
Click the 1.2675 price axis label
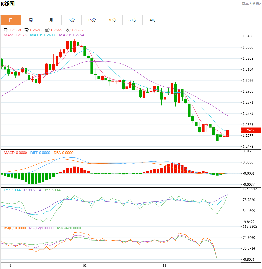click(x=248, y=125)
